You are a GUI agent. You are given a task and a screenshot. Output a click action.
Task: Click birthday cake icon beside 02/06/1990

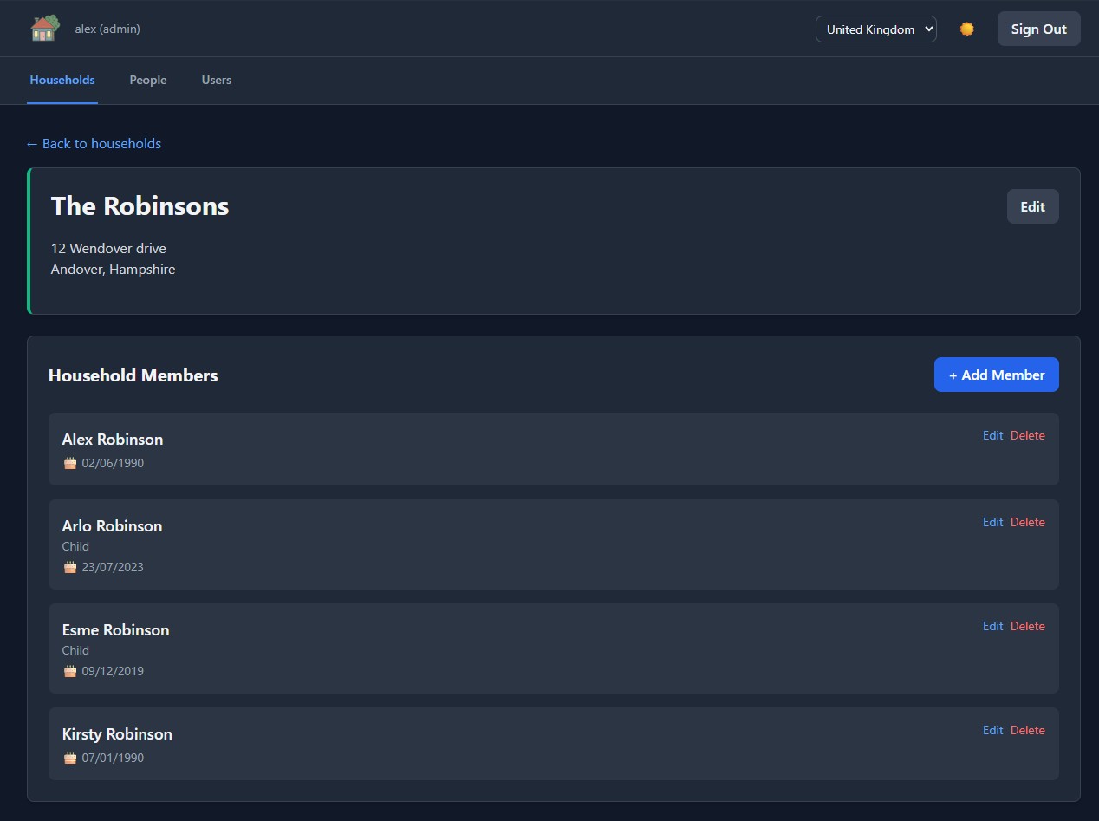[70, 463]
